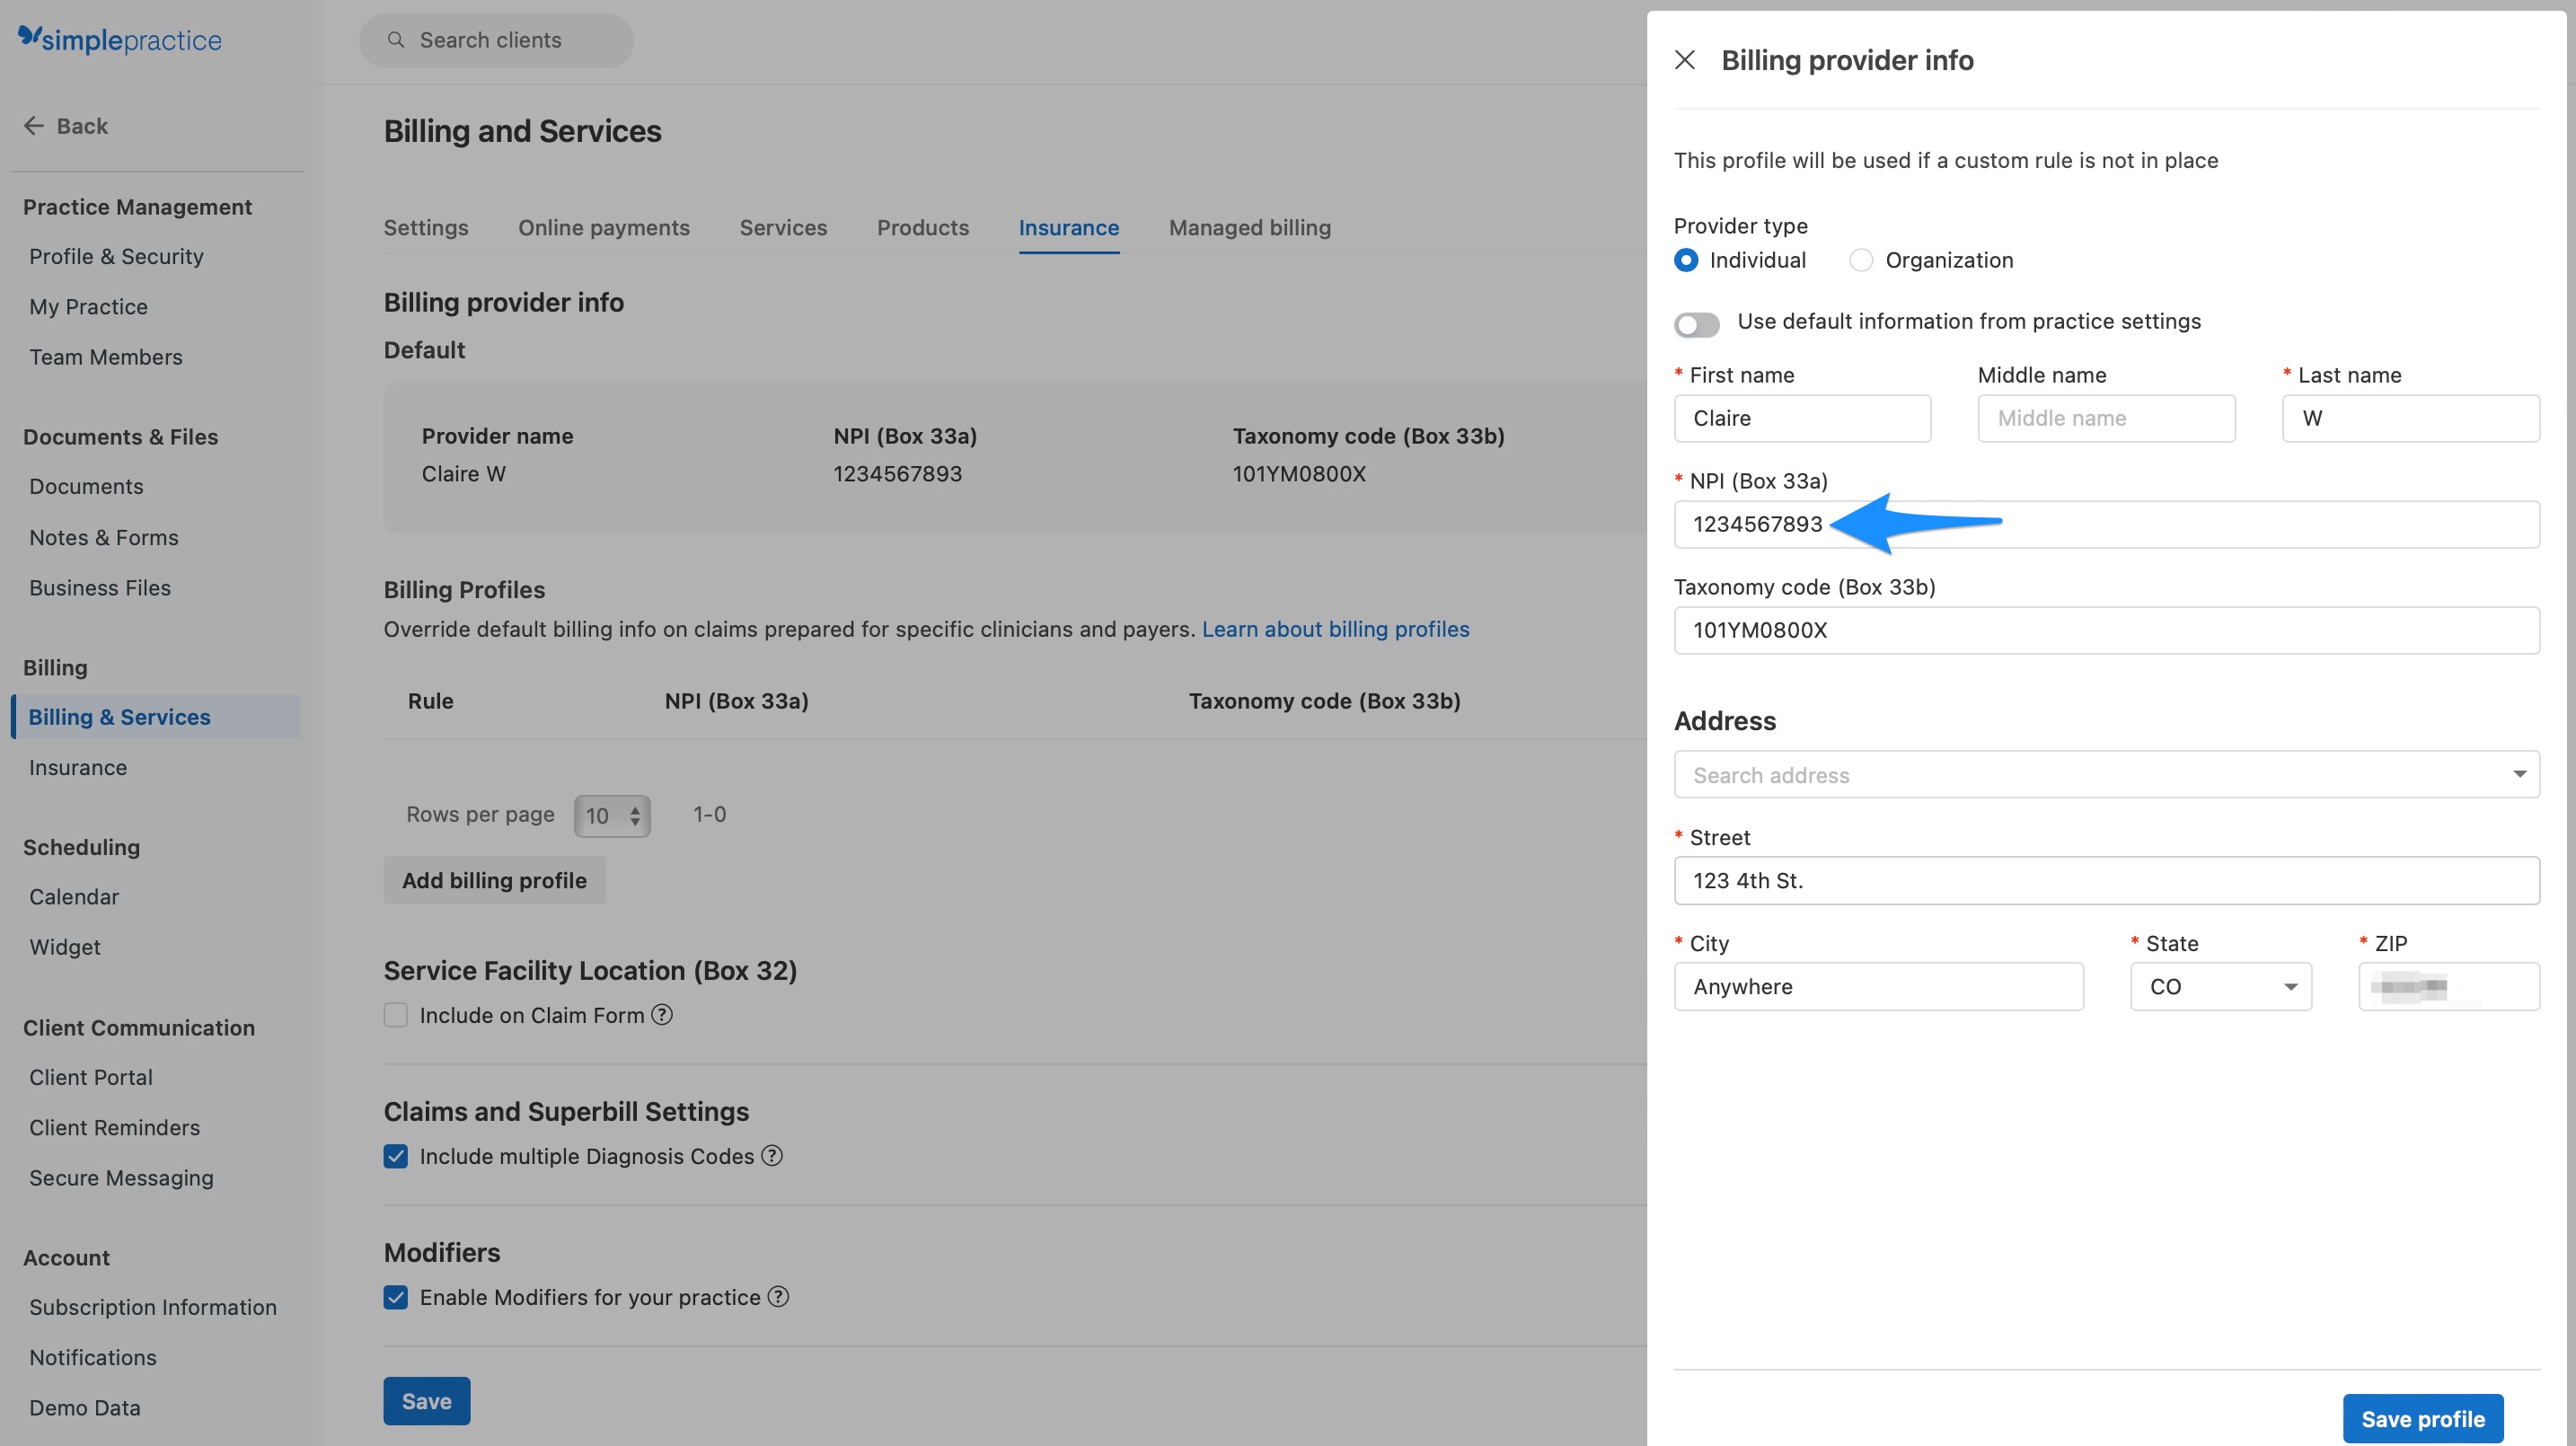The height and width of the screenshot is (1446, 2576).
Task: Open My Practice in sidebar
Action: [88, 307]
